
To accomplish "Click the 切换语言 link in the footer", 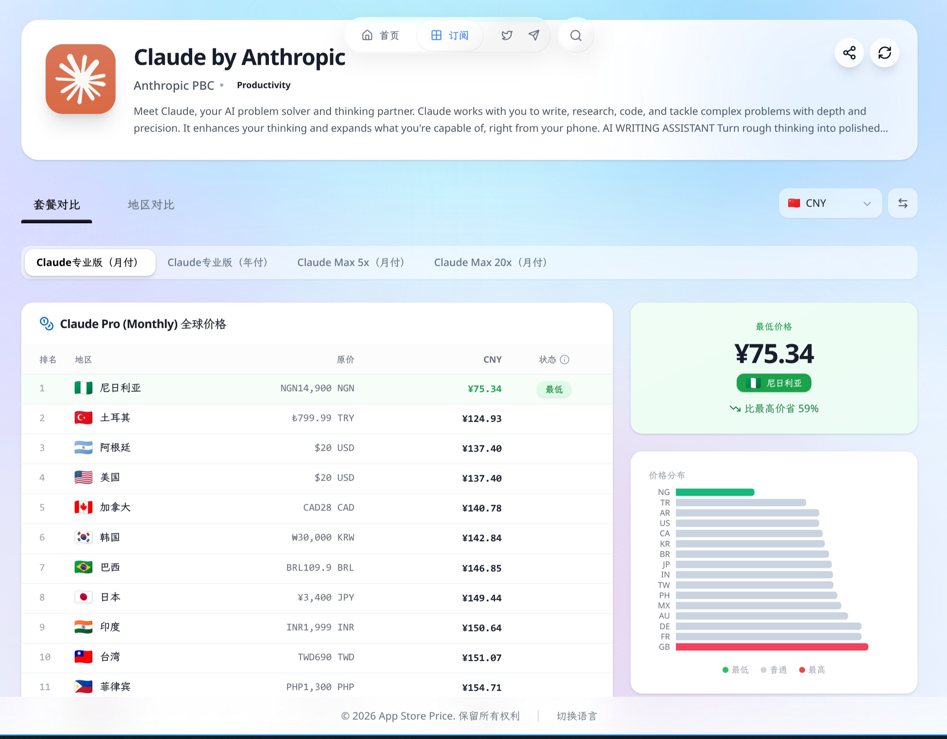I will (x=577, y=716).
